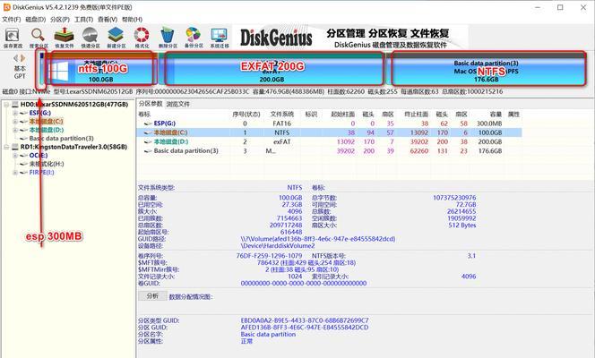This screenshot has height=358, width=595.
Task: Click the 72.7GB free space value
Action: [466, 204]
